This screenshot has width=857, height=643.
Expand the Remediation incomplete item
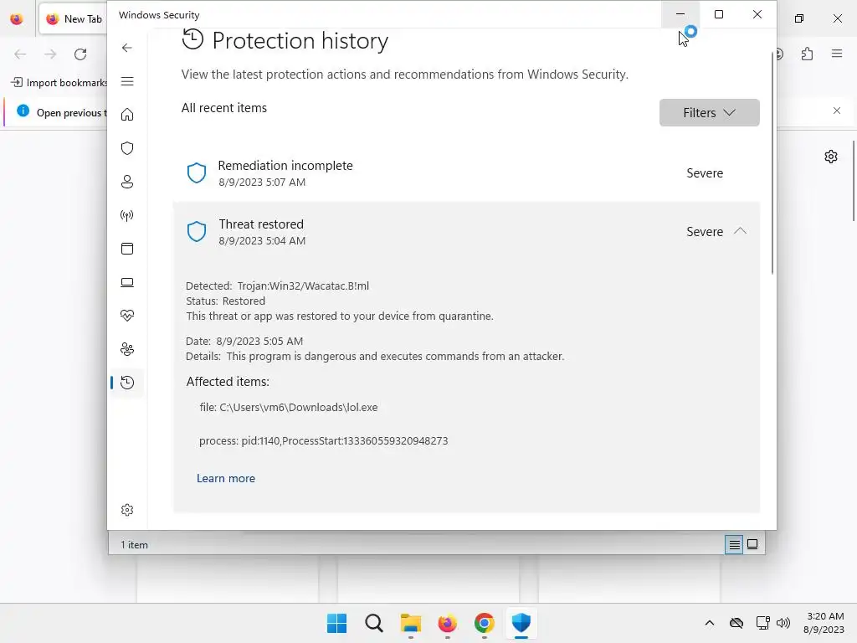[x=466, y=173]
